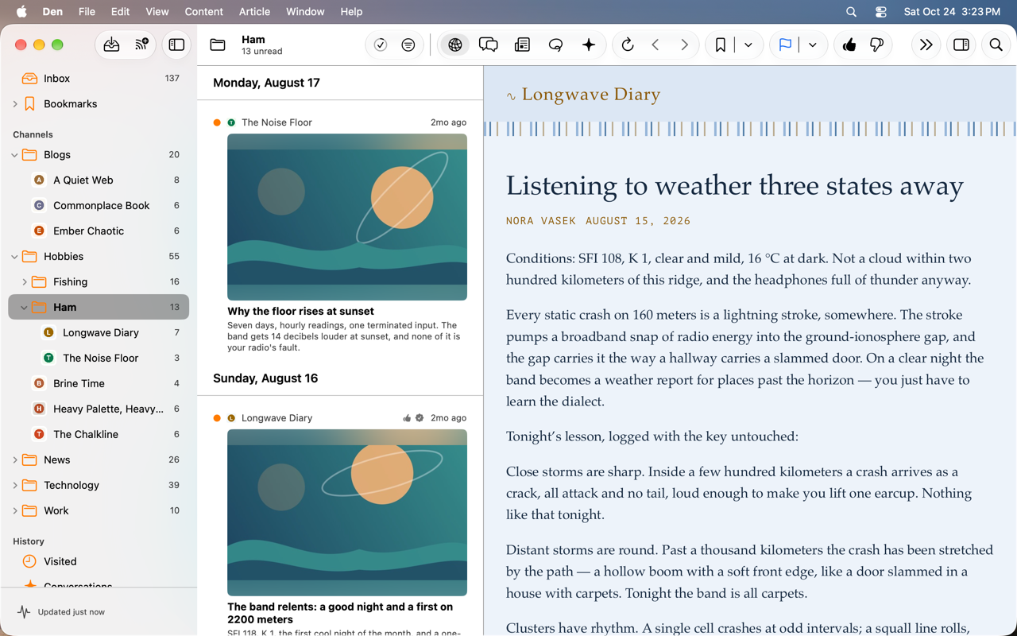This screenshot has height=636, width=1017.
Task: Expand the Bookmarks section
Action: point(15,104)
